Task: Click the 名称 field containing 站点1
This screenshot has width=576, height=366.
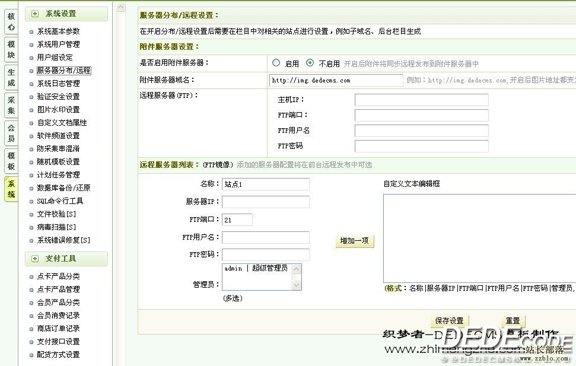Action: coord(266,184)
